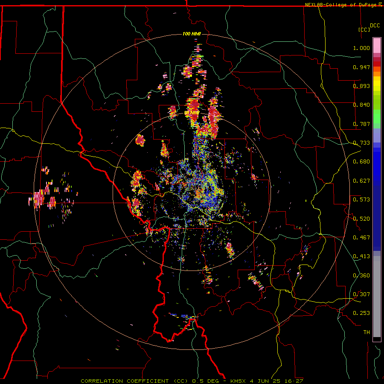
Task: Select the 0.840 legend value
Action: click(x=361, y=105)
